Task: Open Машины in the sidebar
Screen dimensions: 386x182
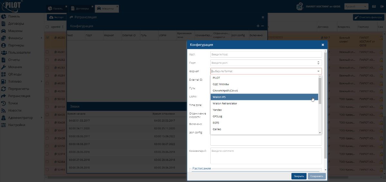Action: click(x=15, y=31)
